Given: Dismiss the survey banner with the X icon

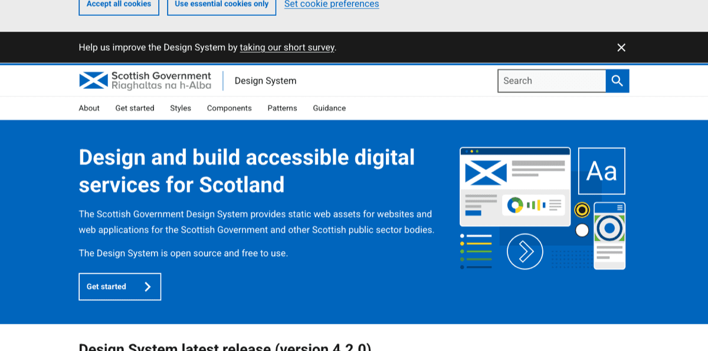Looking at the screenshot, I should click(621, 48).
